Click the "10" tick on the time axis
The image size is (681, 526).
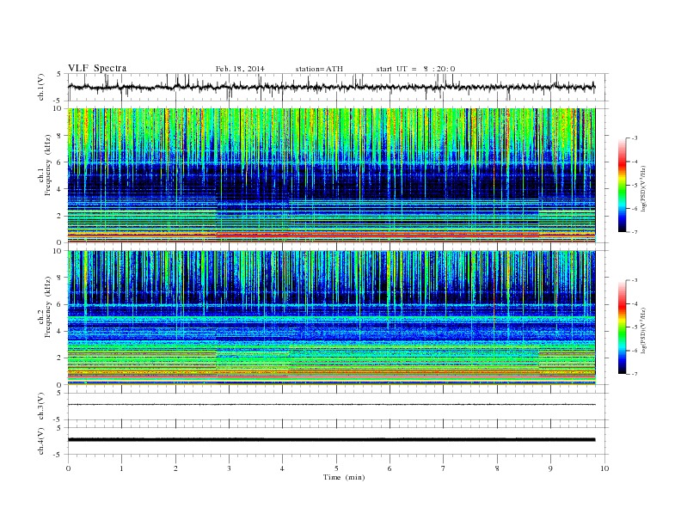pos(604,468)
